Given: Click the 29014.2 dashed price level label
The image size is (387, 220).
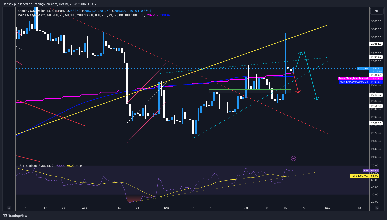Looking at the screenshot, I should 377,57.
